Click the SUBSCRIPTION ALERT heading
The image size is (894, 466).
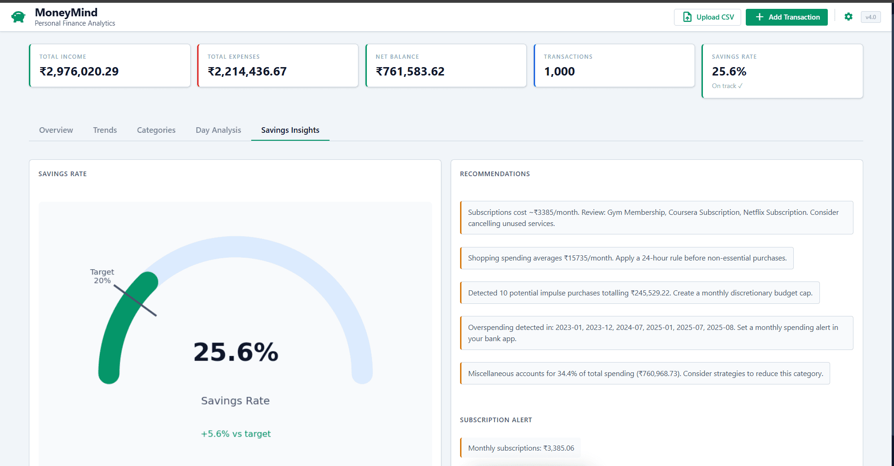tap(495, 420)
